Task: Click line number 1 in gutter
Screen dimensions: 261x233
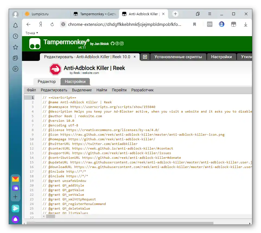Action: click(33, 98)
